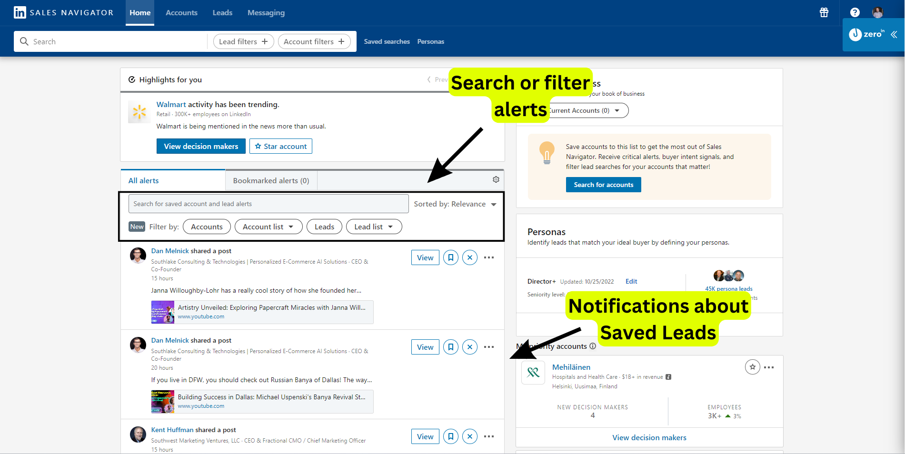Switch to All alerts tab
The width and height of the screenshot is (905, 454).
coord(173,180)
